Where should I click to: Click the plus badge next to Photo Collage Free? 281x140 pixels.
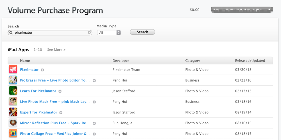pyautogui.click(x=94, y=134)
